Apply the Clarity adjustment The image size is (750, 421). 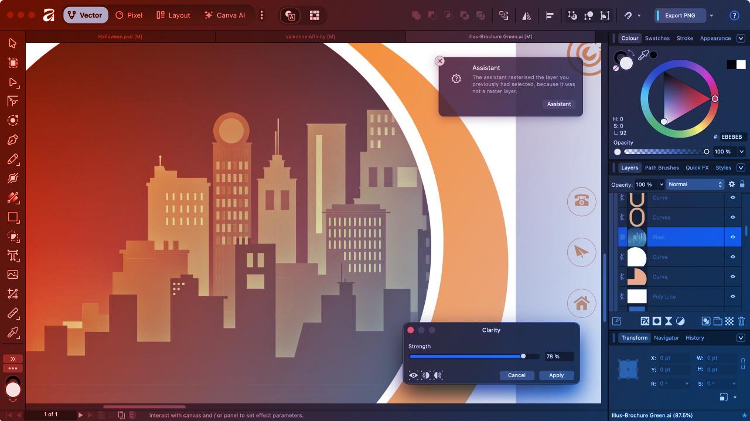(555, 375)
